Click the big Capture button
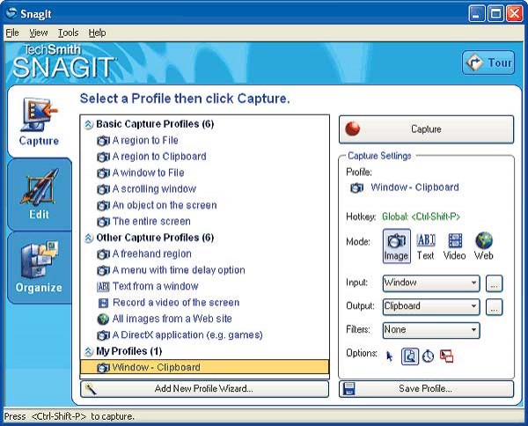528x426 pixels. click(426, 129)
